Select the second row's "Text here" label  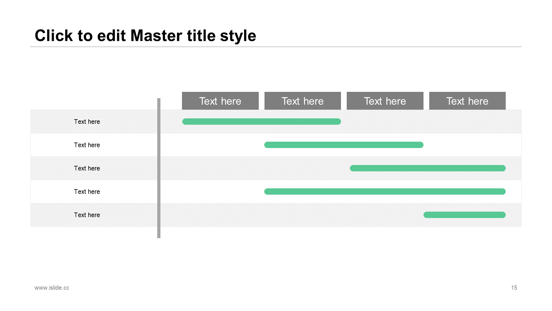pyautogui.click(x=87, y=145)
